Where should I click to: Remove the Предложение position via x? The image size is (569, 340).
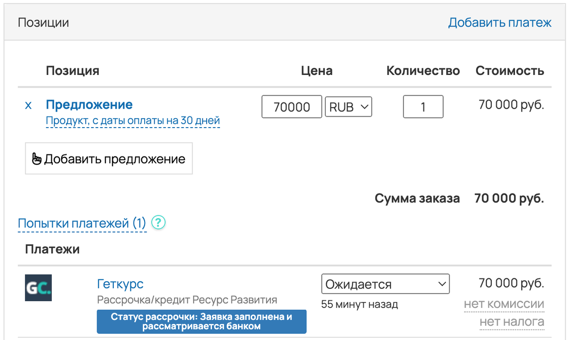pyautogui.click(x=28, y=105)
